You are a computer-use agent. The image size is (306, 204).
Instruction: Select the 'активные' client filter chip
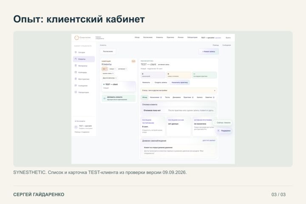[122, 69]
